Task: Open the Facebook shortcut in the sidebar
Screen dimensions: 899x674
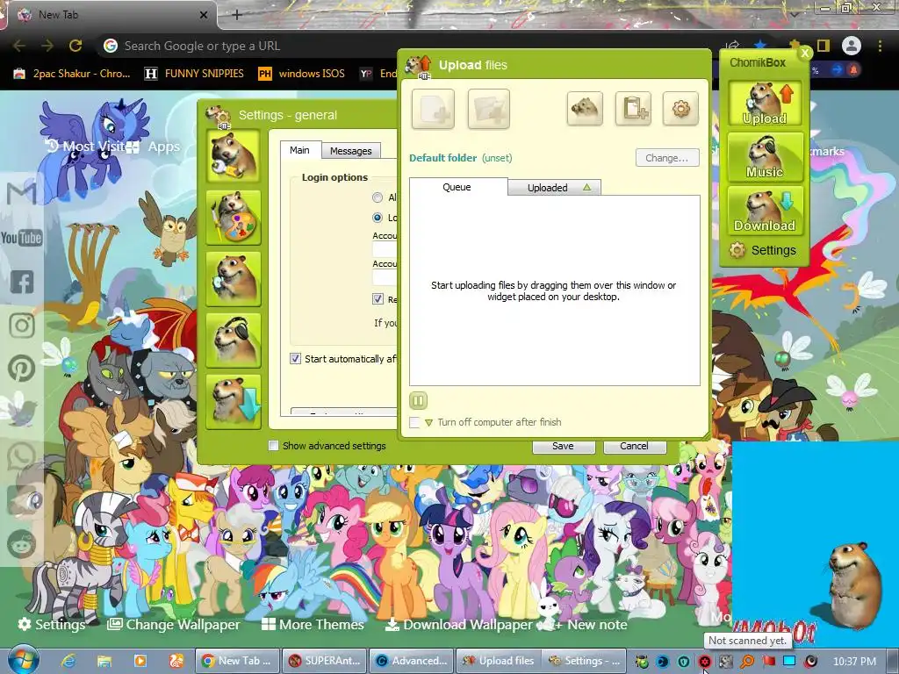Action: (22, 282)
